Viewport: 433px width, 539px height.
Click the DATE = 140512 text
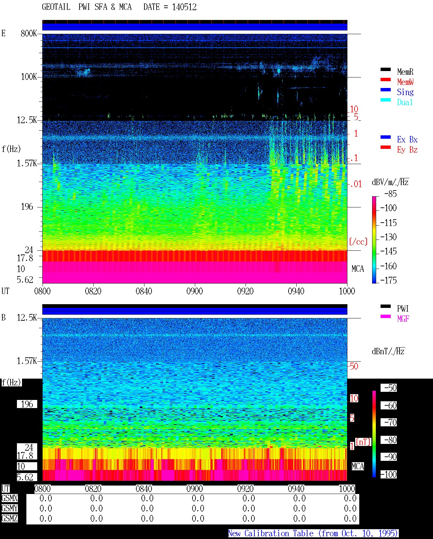[x=170, y=7]
